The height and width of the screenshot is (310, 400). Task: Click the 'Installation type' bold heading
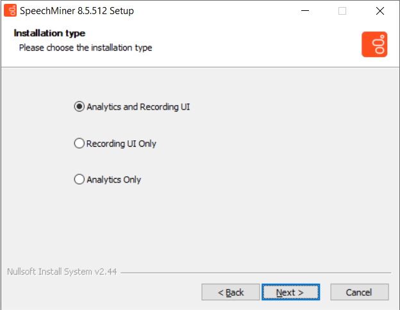49,33
